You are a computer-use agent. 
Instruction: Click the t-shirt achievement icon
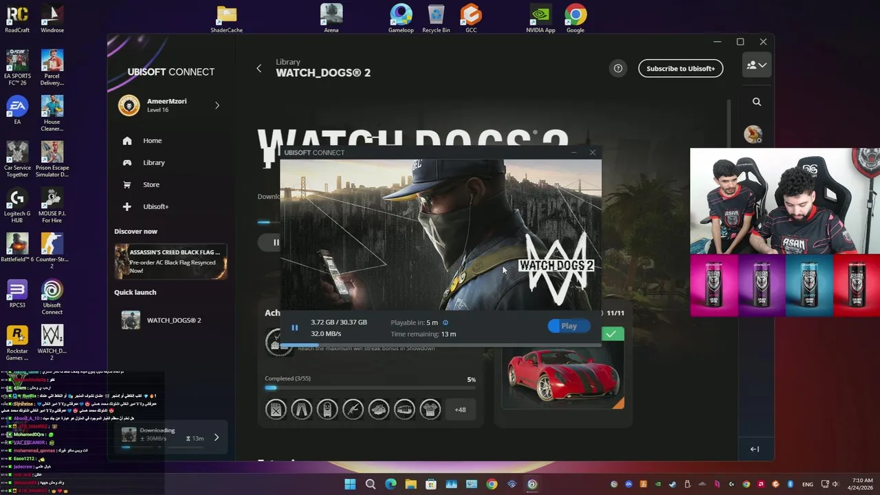pos(430,410)
